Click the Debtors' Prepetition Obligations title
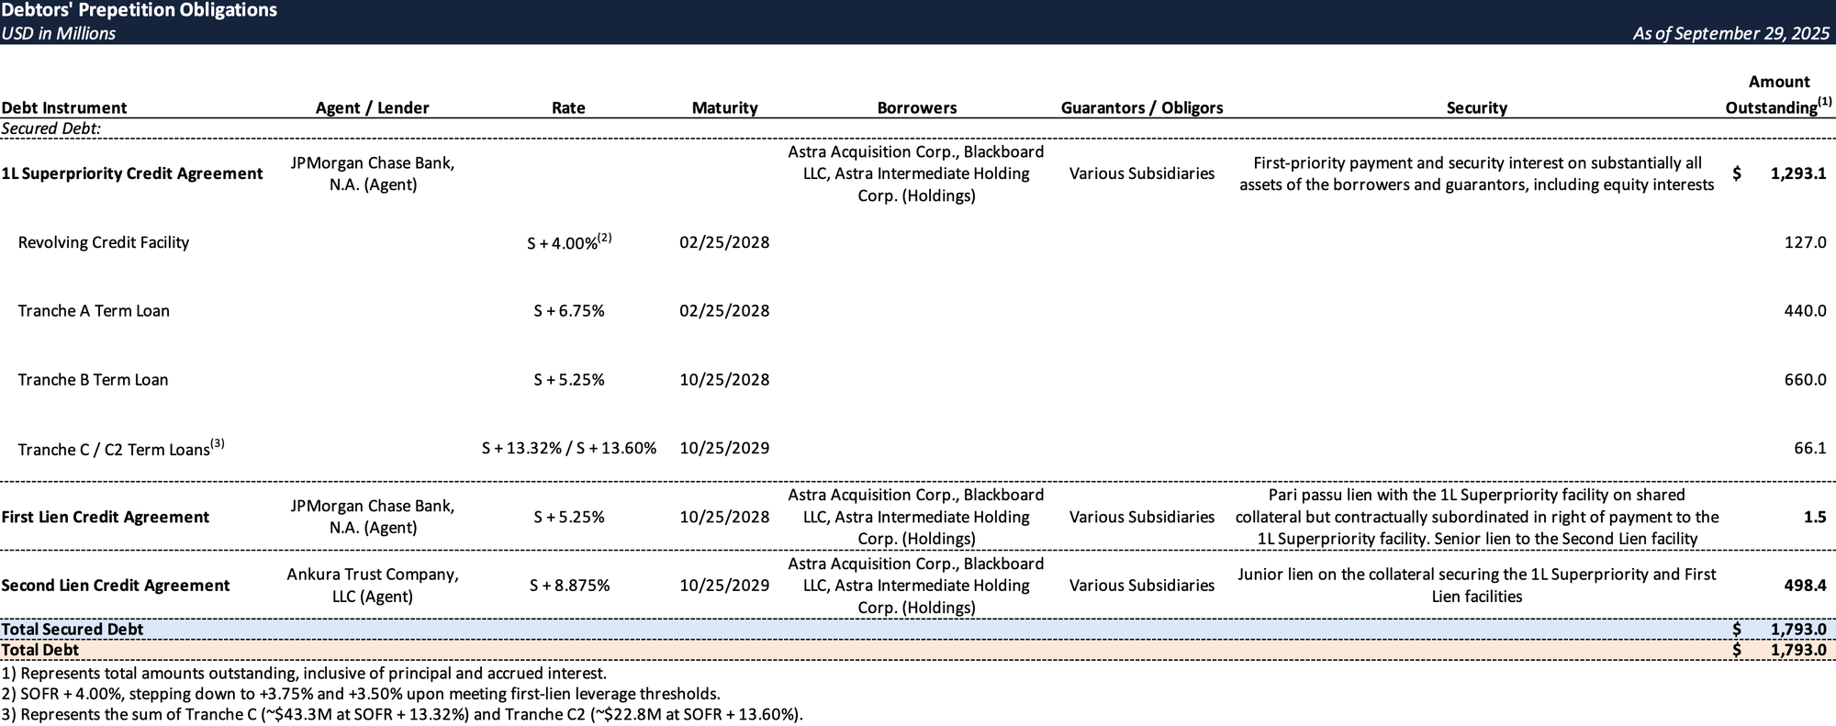The image size is (1836, 726). coord(140,10)
